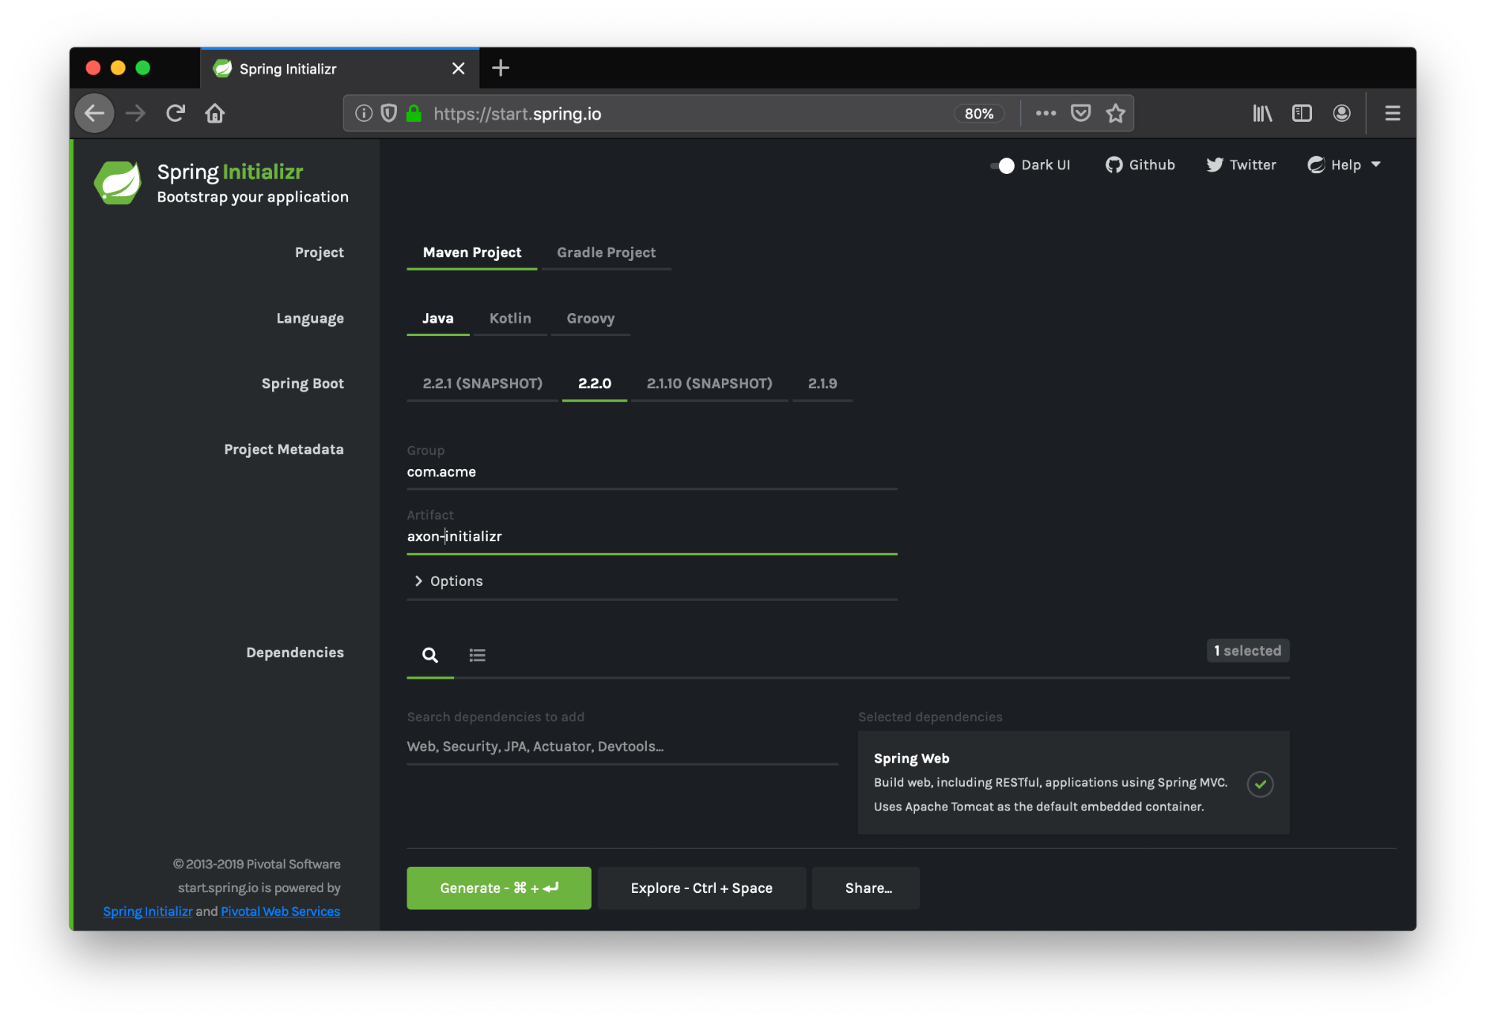This screenshot has width=1486, height=1023.
Task: Click the 80% zoom level indicator
Action: (979, 113)
